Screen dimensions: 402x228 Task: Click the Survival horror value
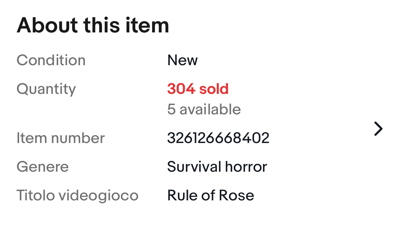217,167
